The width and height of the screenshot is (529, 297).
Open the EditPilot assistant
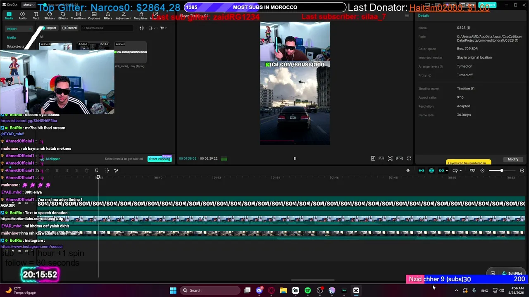(512, 273)
